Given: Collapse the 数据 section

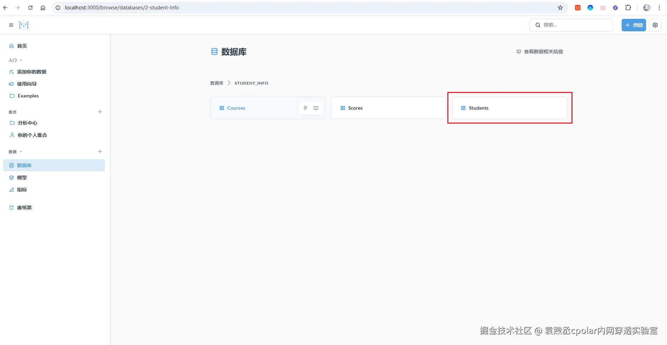Looking at the screenshot, I should pyautogui.click(x=15, y=152).
